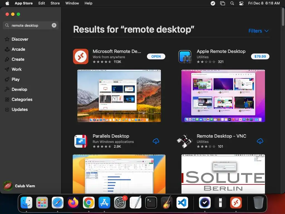Image resolution: width=285 pixels, height=214 pixels.
Task: Open the Window menu
Action: (x=72, y=3)
